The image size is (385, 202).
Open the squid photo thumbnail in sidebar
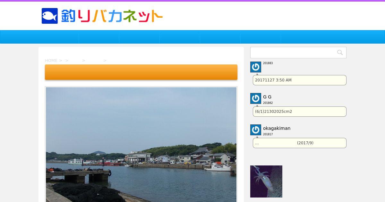(266, 181)
